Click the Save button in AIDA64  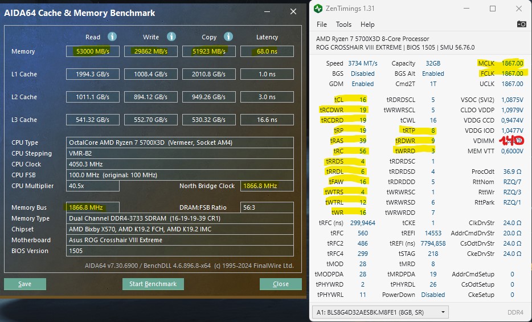point(25,284)
